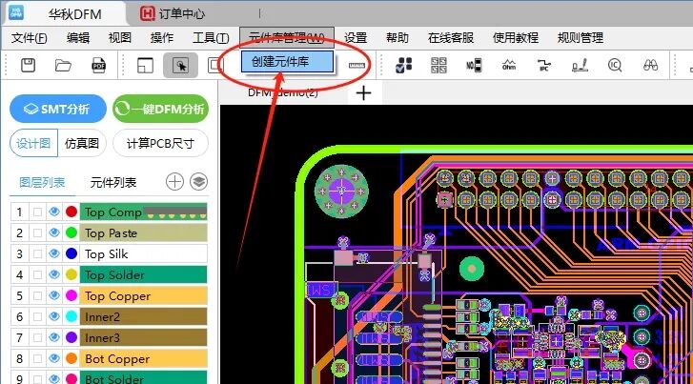Open the 工具(T) menu
This screenshot has height=384, width=693.
[x=211, y=38]
